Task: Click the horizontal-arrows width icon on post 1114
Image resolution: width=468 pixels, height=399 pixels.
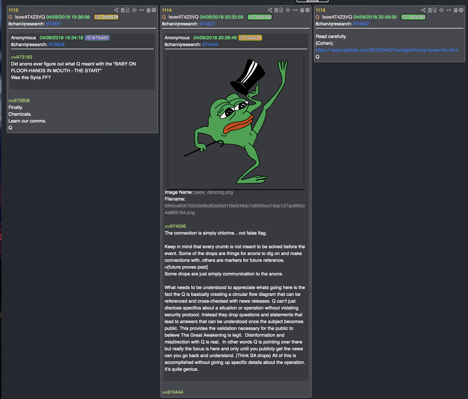Action: coord(295,10)
